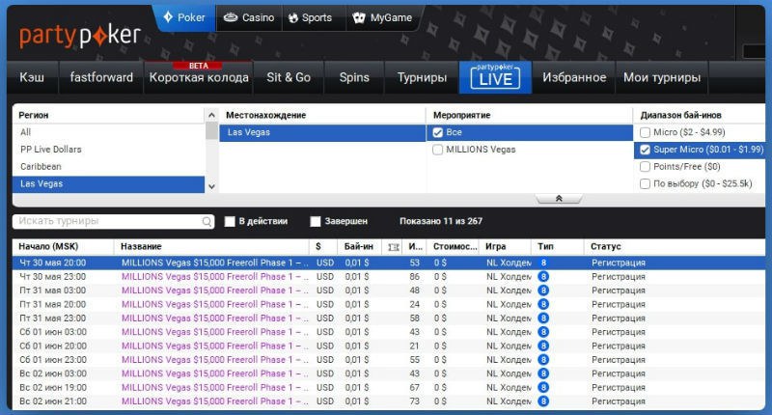Click the players icon column header
This screenshot has height=415, width=772.
(393, 247)
